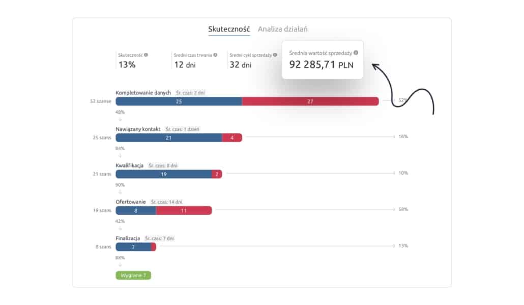Click Śr. czas: 8 dni tag
Viewport: 524px width, 305px height.
coord(163,165)
